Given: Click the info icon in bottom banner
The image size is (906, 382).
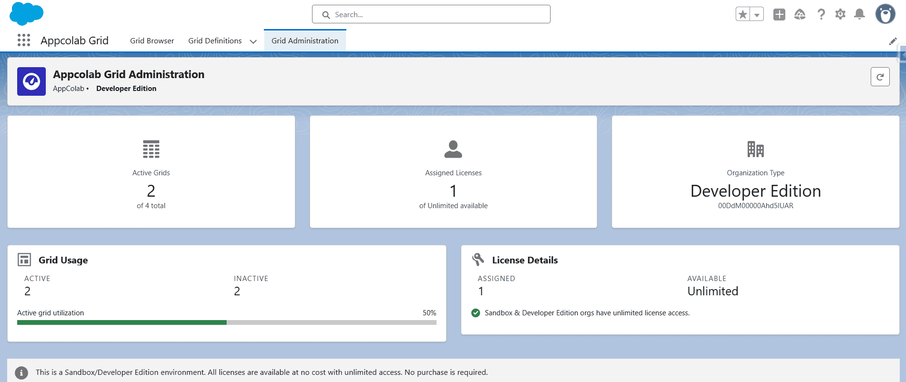Looking at the screenshot, I should (21, 372).
